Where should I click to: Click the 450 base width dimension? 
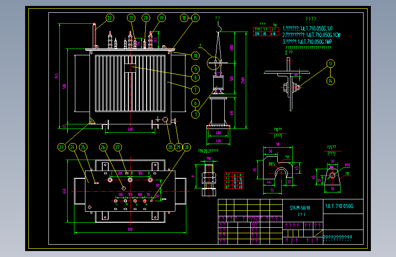(218, 141)
